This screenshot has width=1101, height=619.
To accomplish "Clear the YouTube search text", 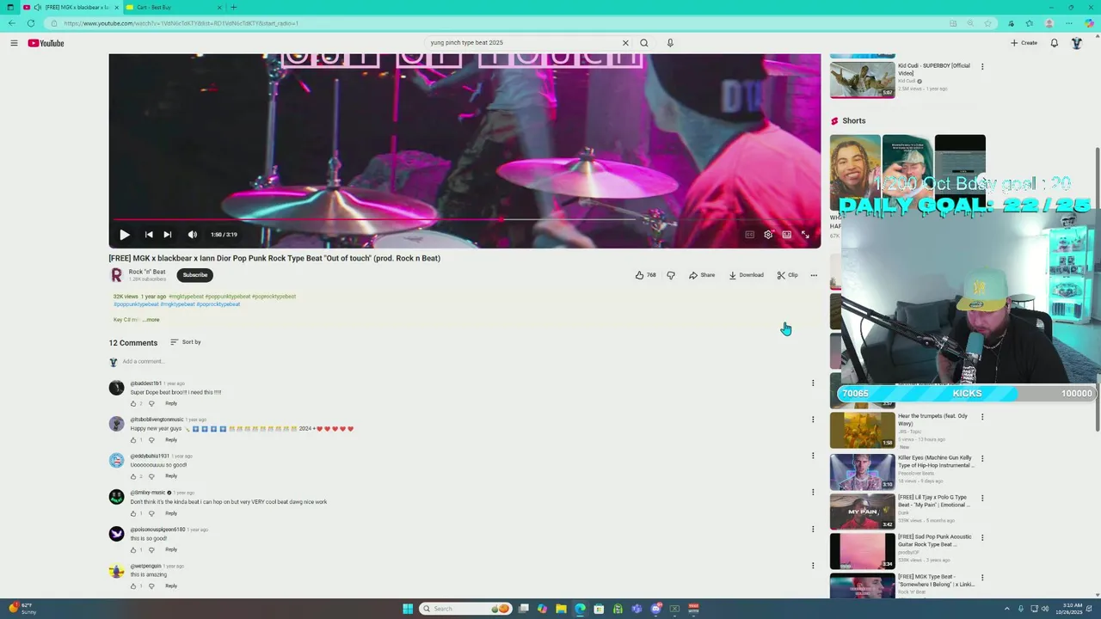I will pos(625,43).
